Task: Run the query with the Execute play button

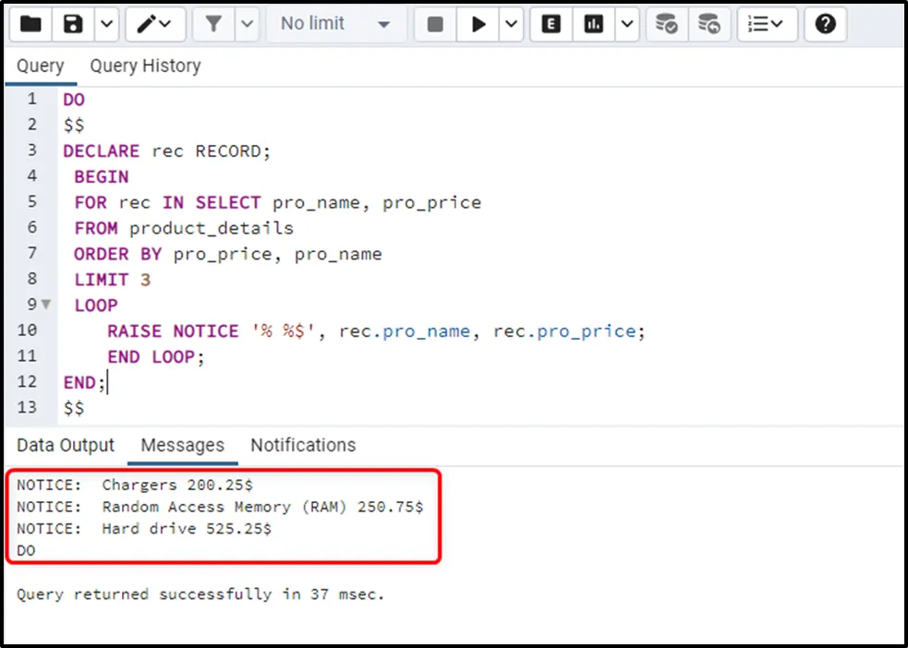Action: pos(478,24)
